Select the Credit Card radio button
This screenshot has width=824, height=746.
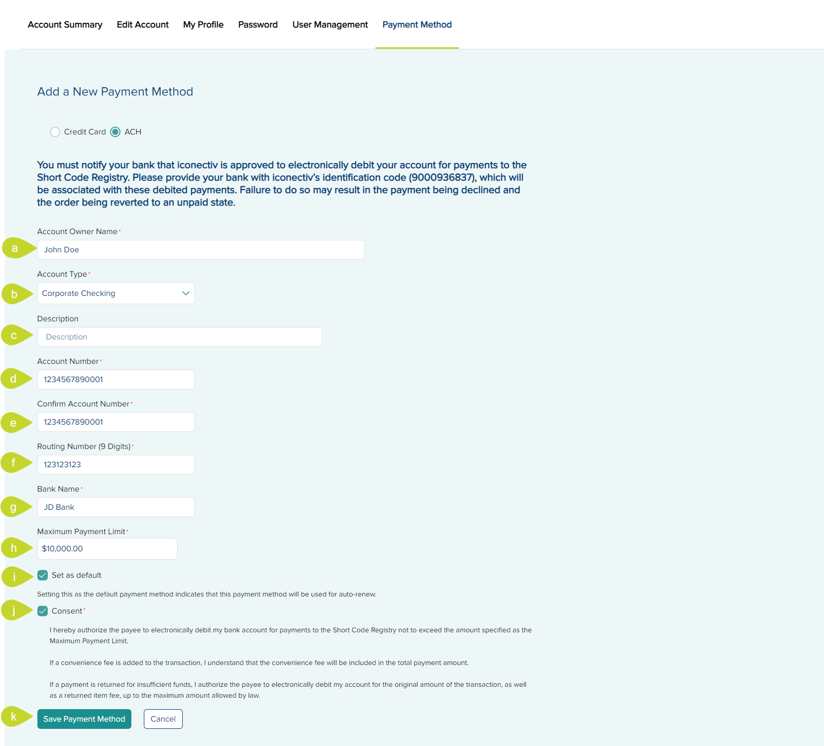tap(55, 132)
